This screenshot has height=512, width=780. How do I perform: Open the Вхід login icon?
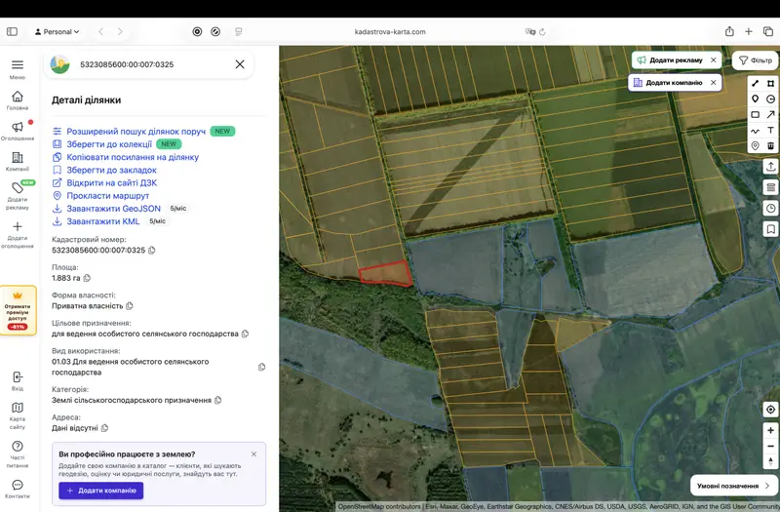coord(18,376)
